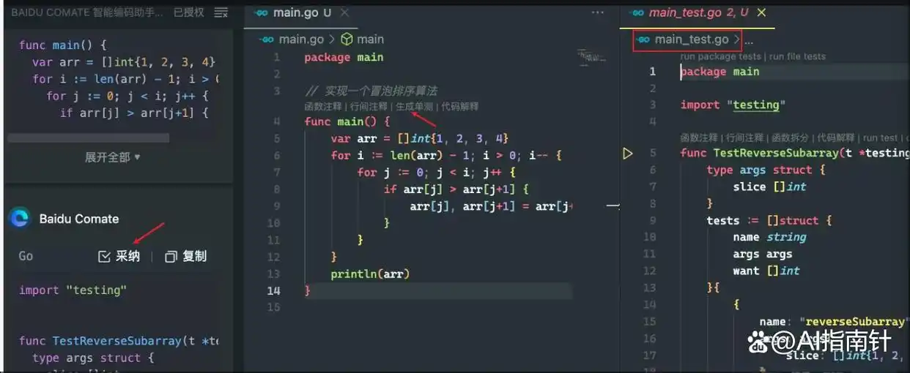Copy the generated code with 复制
Viewport: 910px width, 373px height.
click(x=186, y=256)
